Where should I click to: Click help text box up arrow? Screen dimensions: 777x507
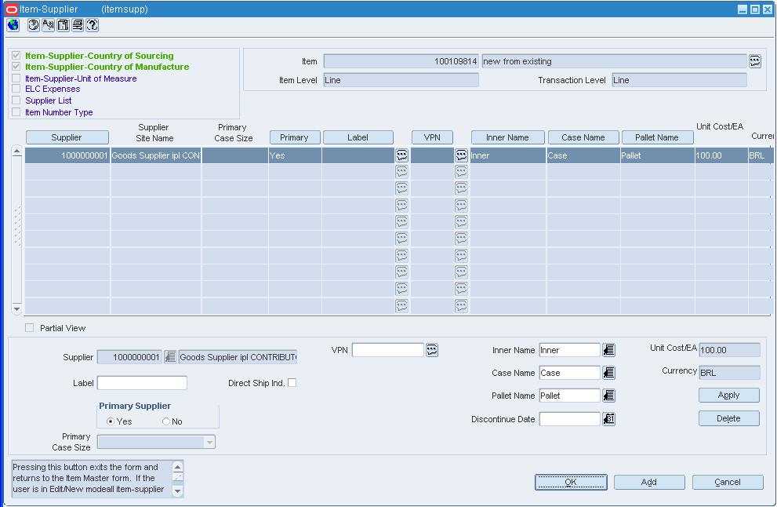tap(177, 467)
